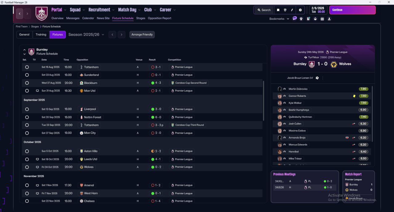
Task: Click the substitution arrow on Josh Cullen
Action: [x=354, y=124]
